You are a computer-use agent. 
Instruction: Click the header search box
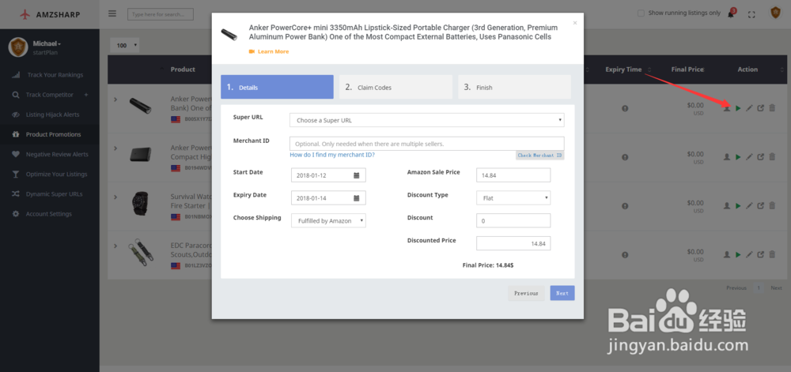(161, 14)
